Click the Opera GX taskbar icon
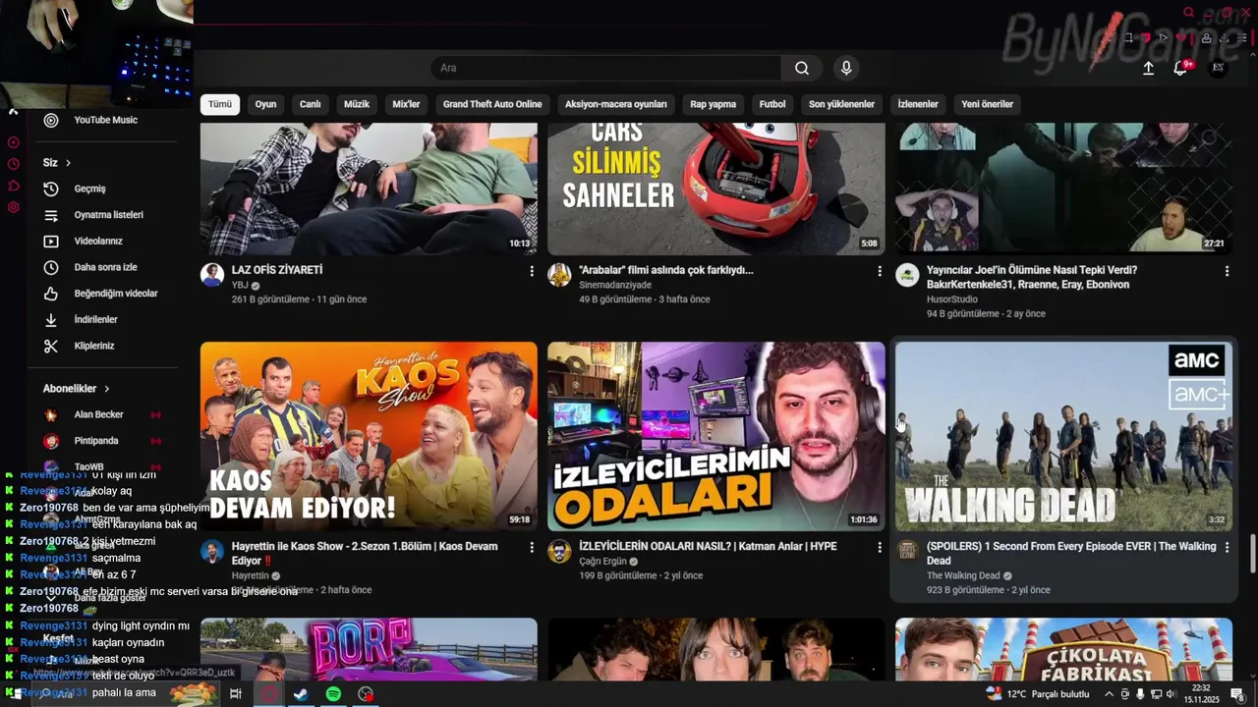Screen dimensions: 1258x707 268,694
